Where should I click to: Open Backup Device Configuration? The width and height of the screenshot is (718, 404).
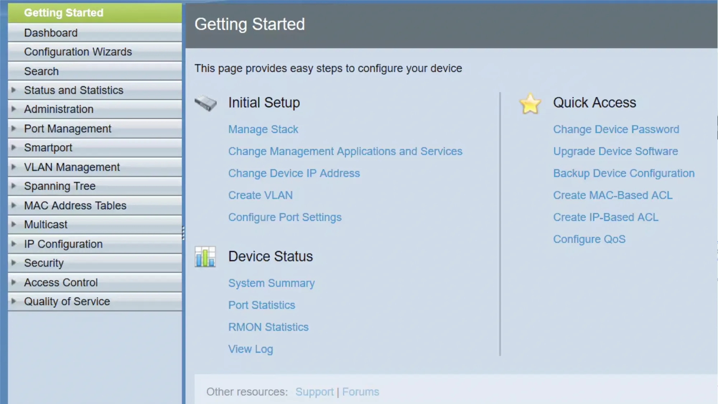[x=624, y=173]
